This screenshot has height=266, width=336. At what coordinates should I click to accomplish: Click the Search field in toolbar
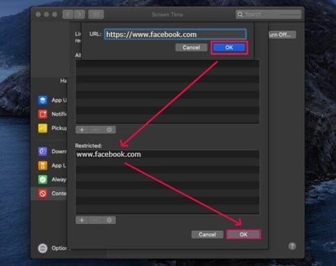click(x=268, y=15)
